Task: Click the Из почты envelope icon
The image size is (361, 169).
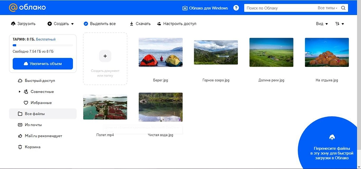Action: point(20,125)
